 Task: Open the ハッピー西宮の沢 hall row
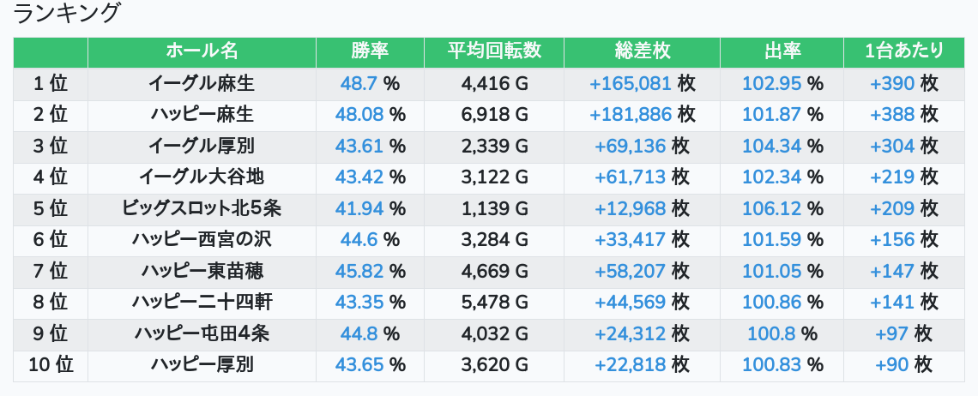coord(202,239)
